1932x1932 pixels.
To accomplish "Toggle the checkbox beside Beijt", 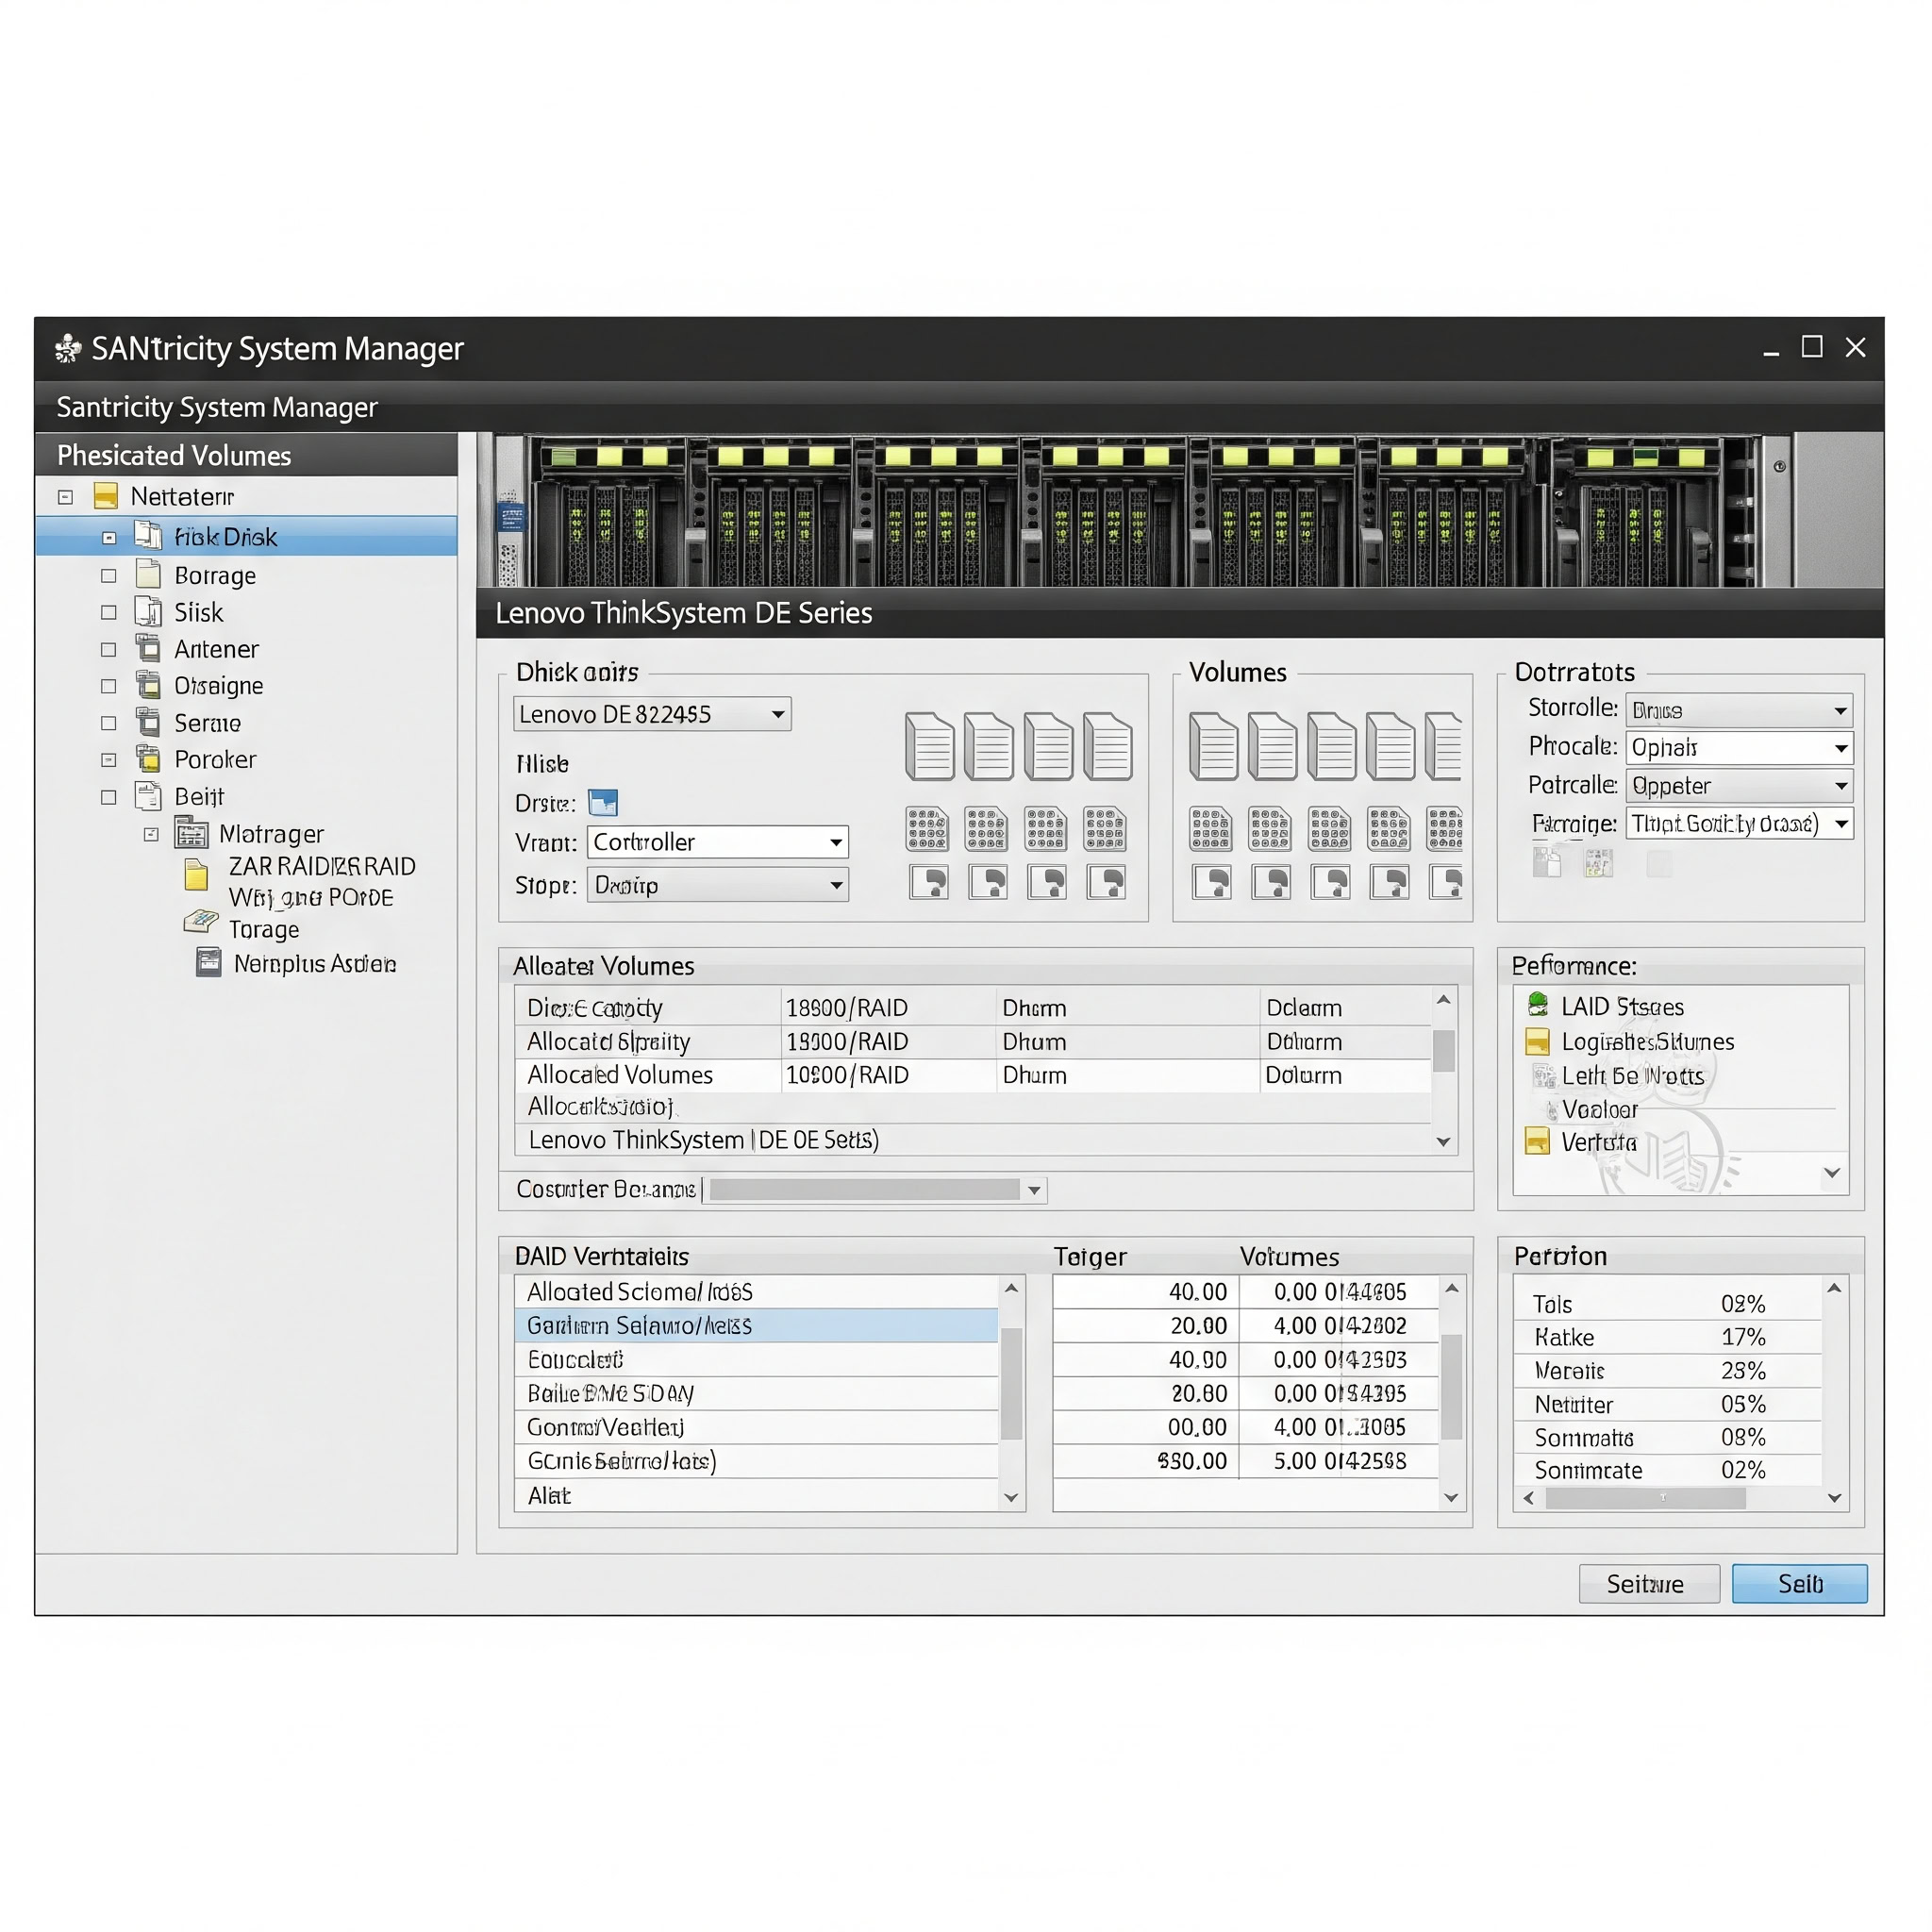I will coord(109,797).
